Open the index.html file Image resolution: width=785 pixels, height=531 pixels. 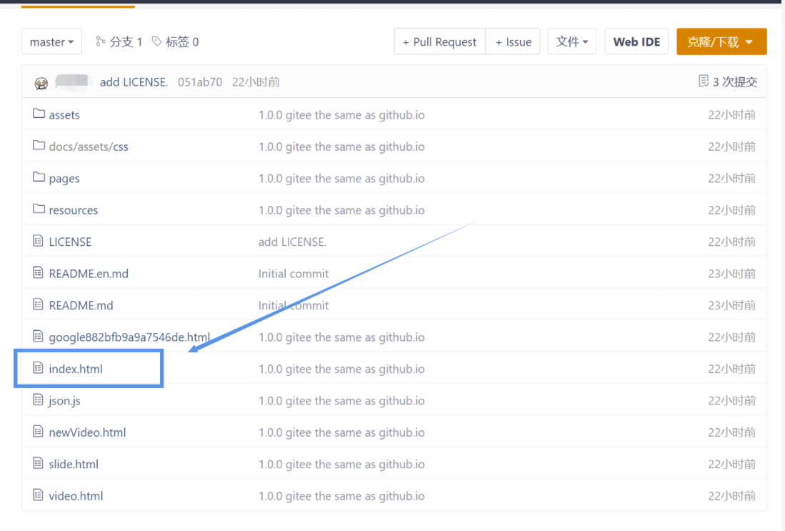pyautogui.click(x=76, y=369)
